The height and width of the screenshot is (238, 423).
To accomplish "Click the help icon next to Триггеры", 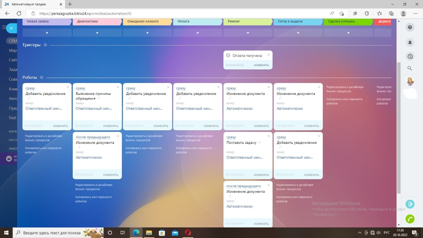I will [x=45, y=45].
